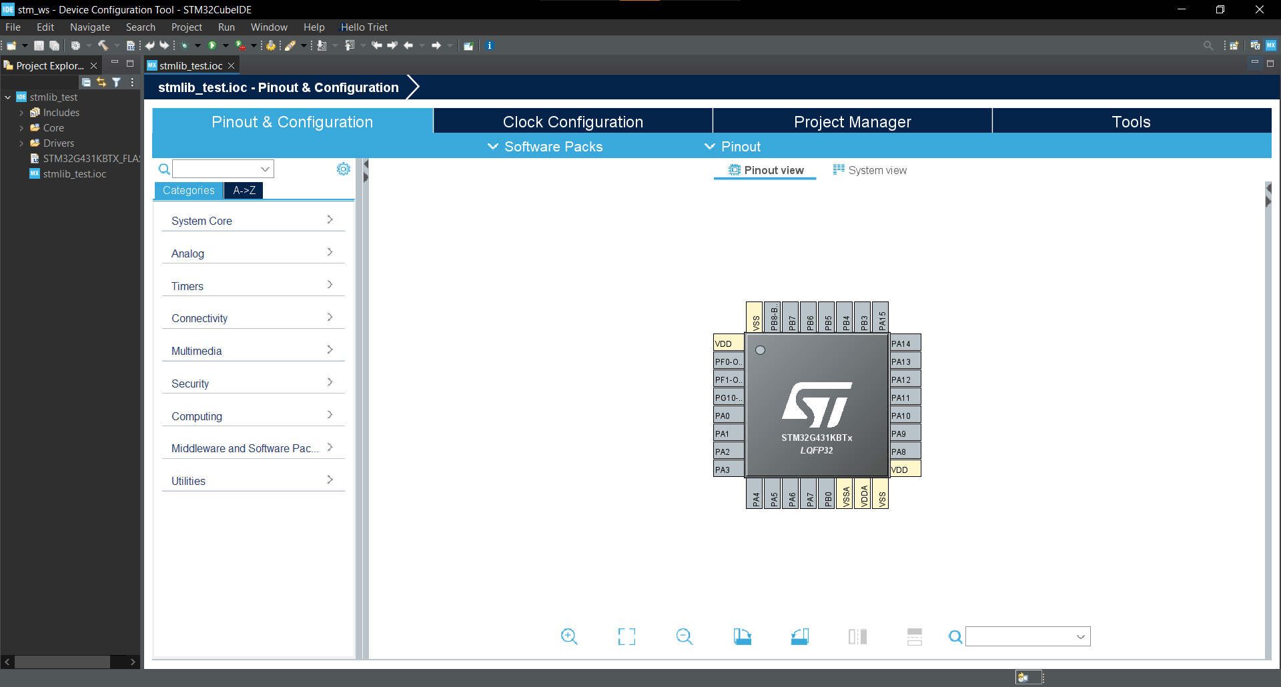Switch to Clock Configuration tab
The height and width of the screenshot is (687, 1281).
[573, 122]
